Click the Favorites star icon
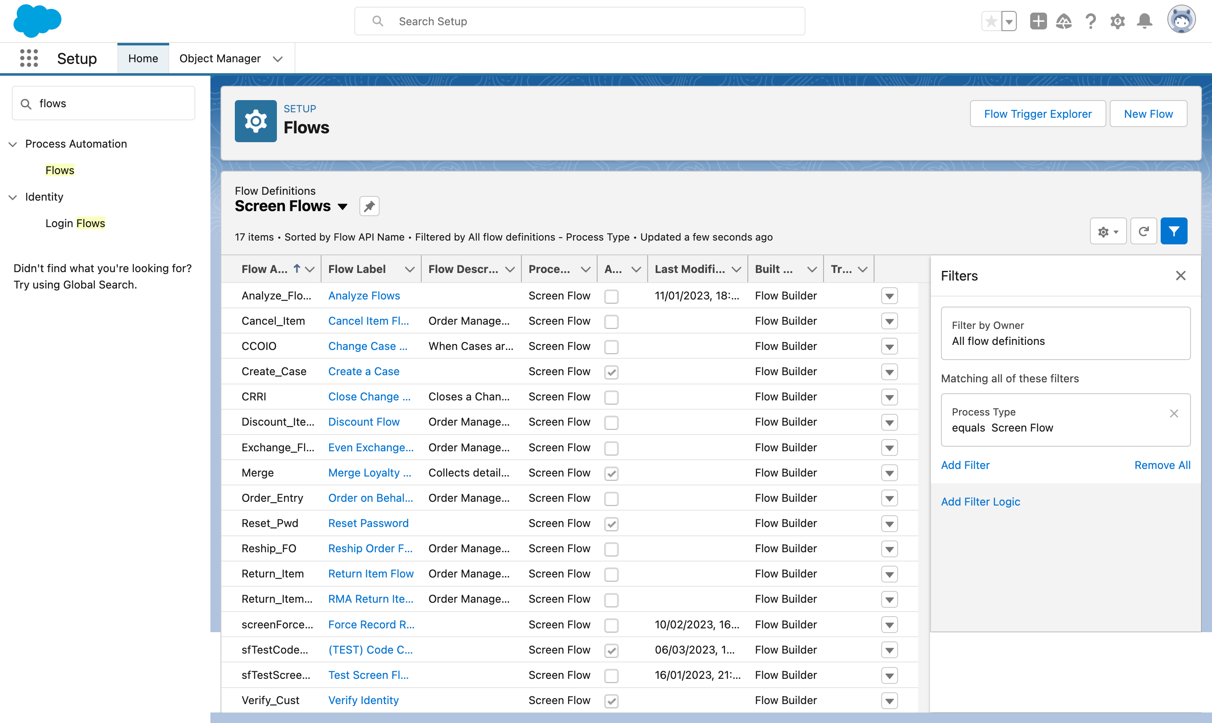The height and width of the screenshot is (723, 1212). pos(991,21)
